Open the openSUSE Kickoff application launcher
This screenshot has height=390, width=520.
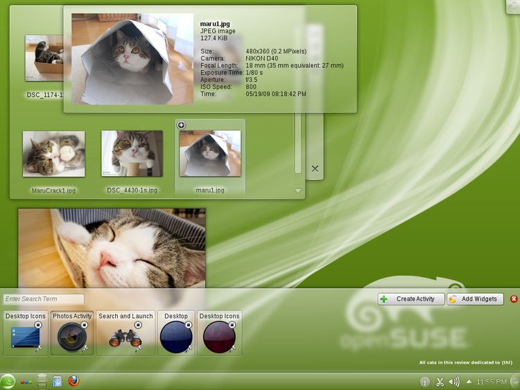click(x=8, y=381)
